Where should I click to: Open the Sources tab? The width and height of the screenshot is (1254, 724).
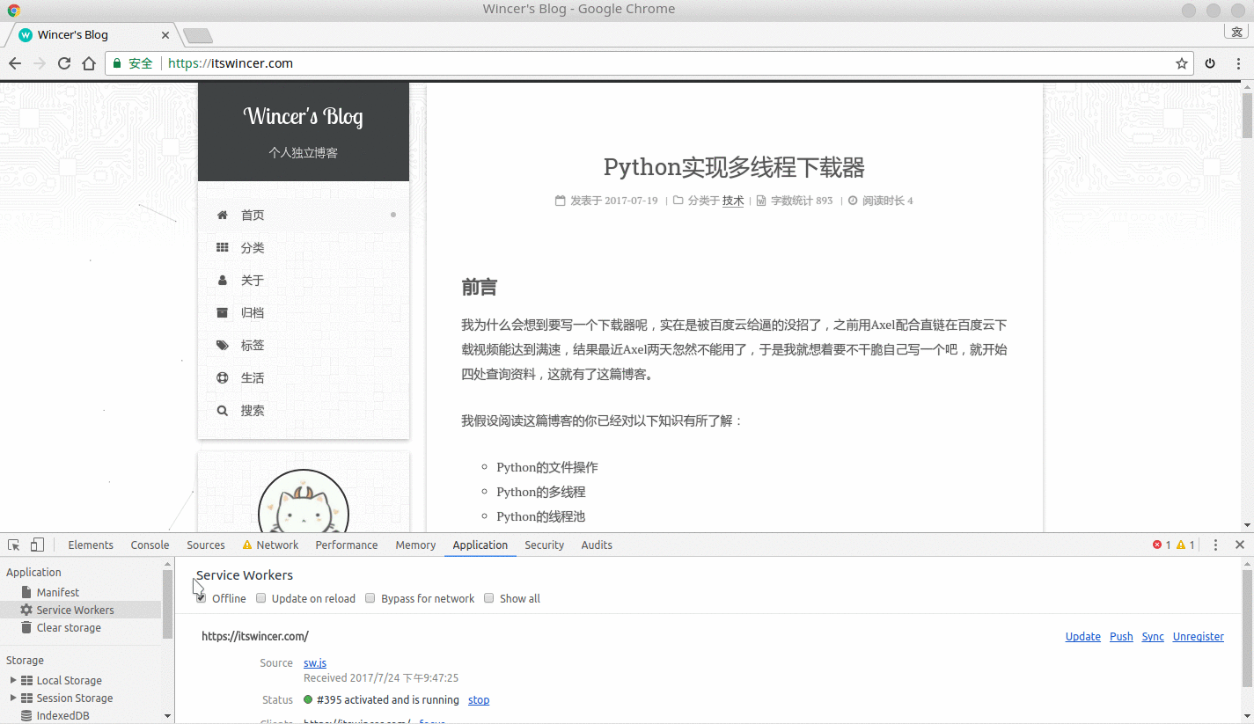pos(206,545)
